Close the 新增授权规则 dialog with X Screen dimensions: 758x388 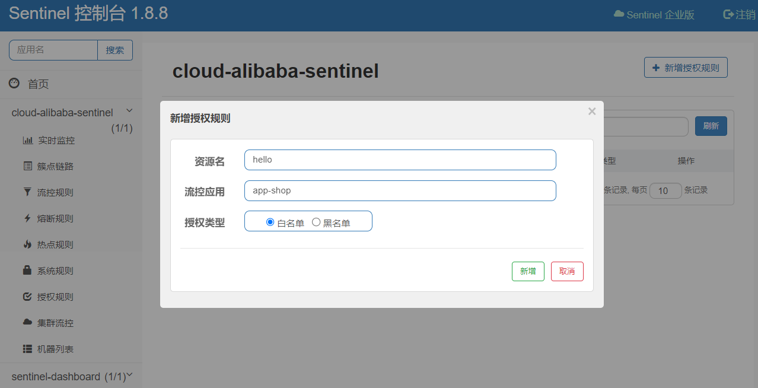591,112
